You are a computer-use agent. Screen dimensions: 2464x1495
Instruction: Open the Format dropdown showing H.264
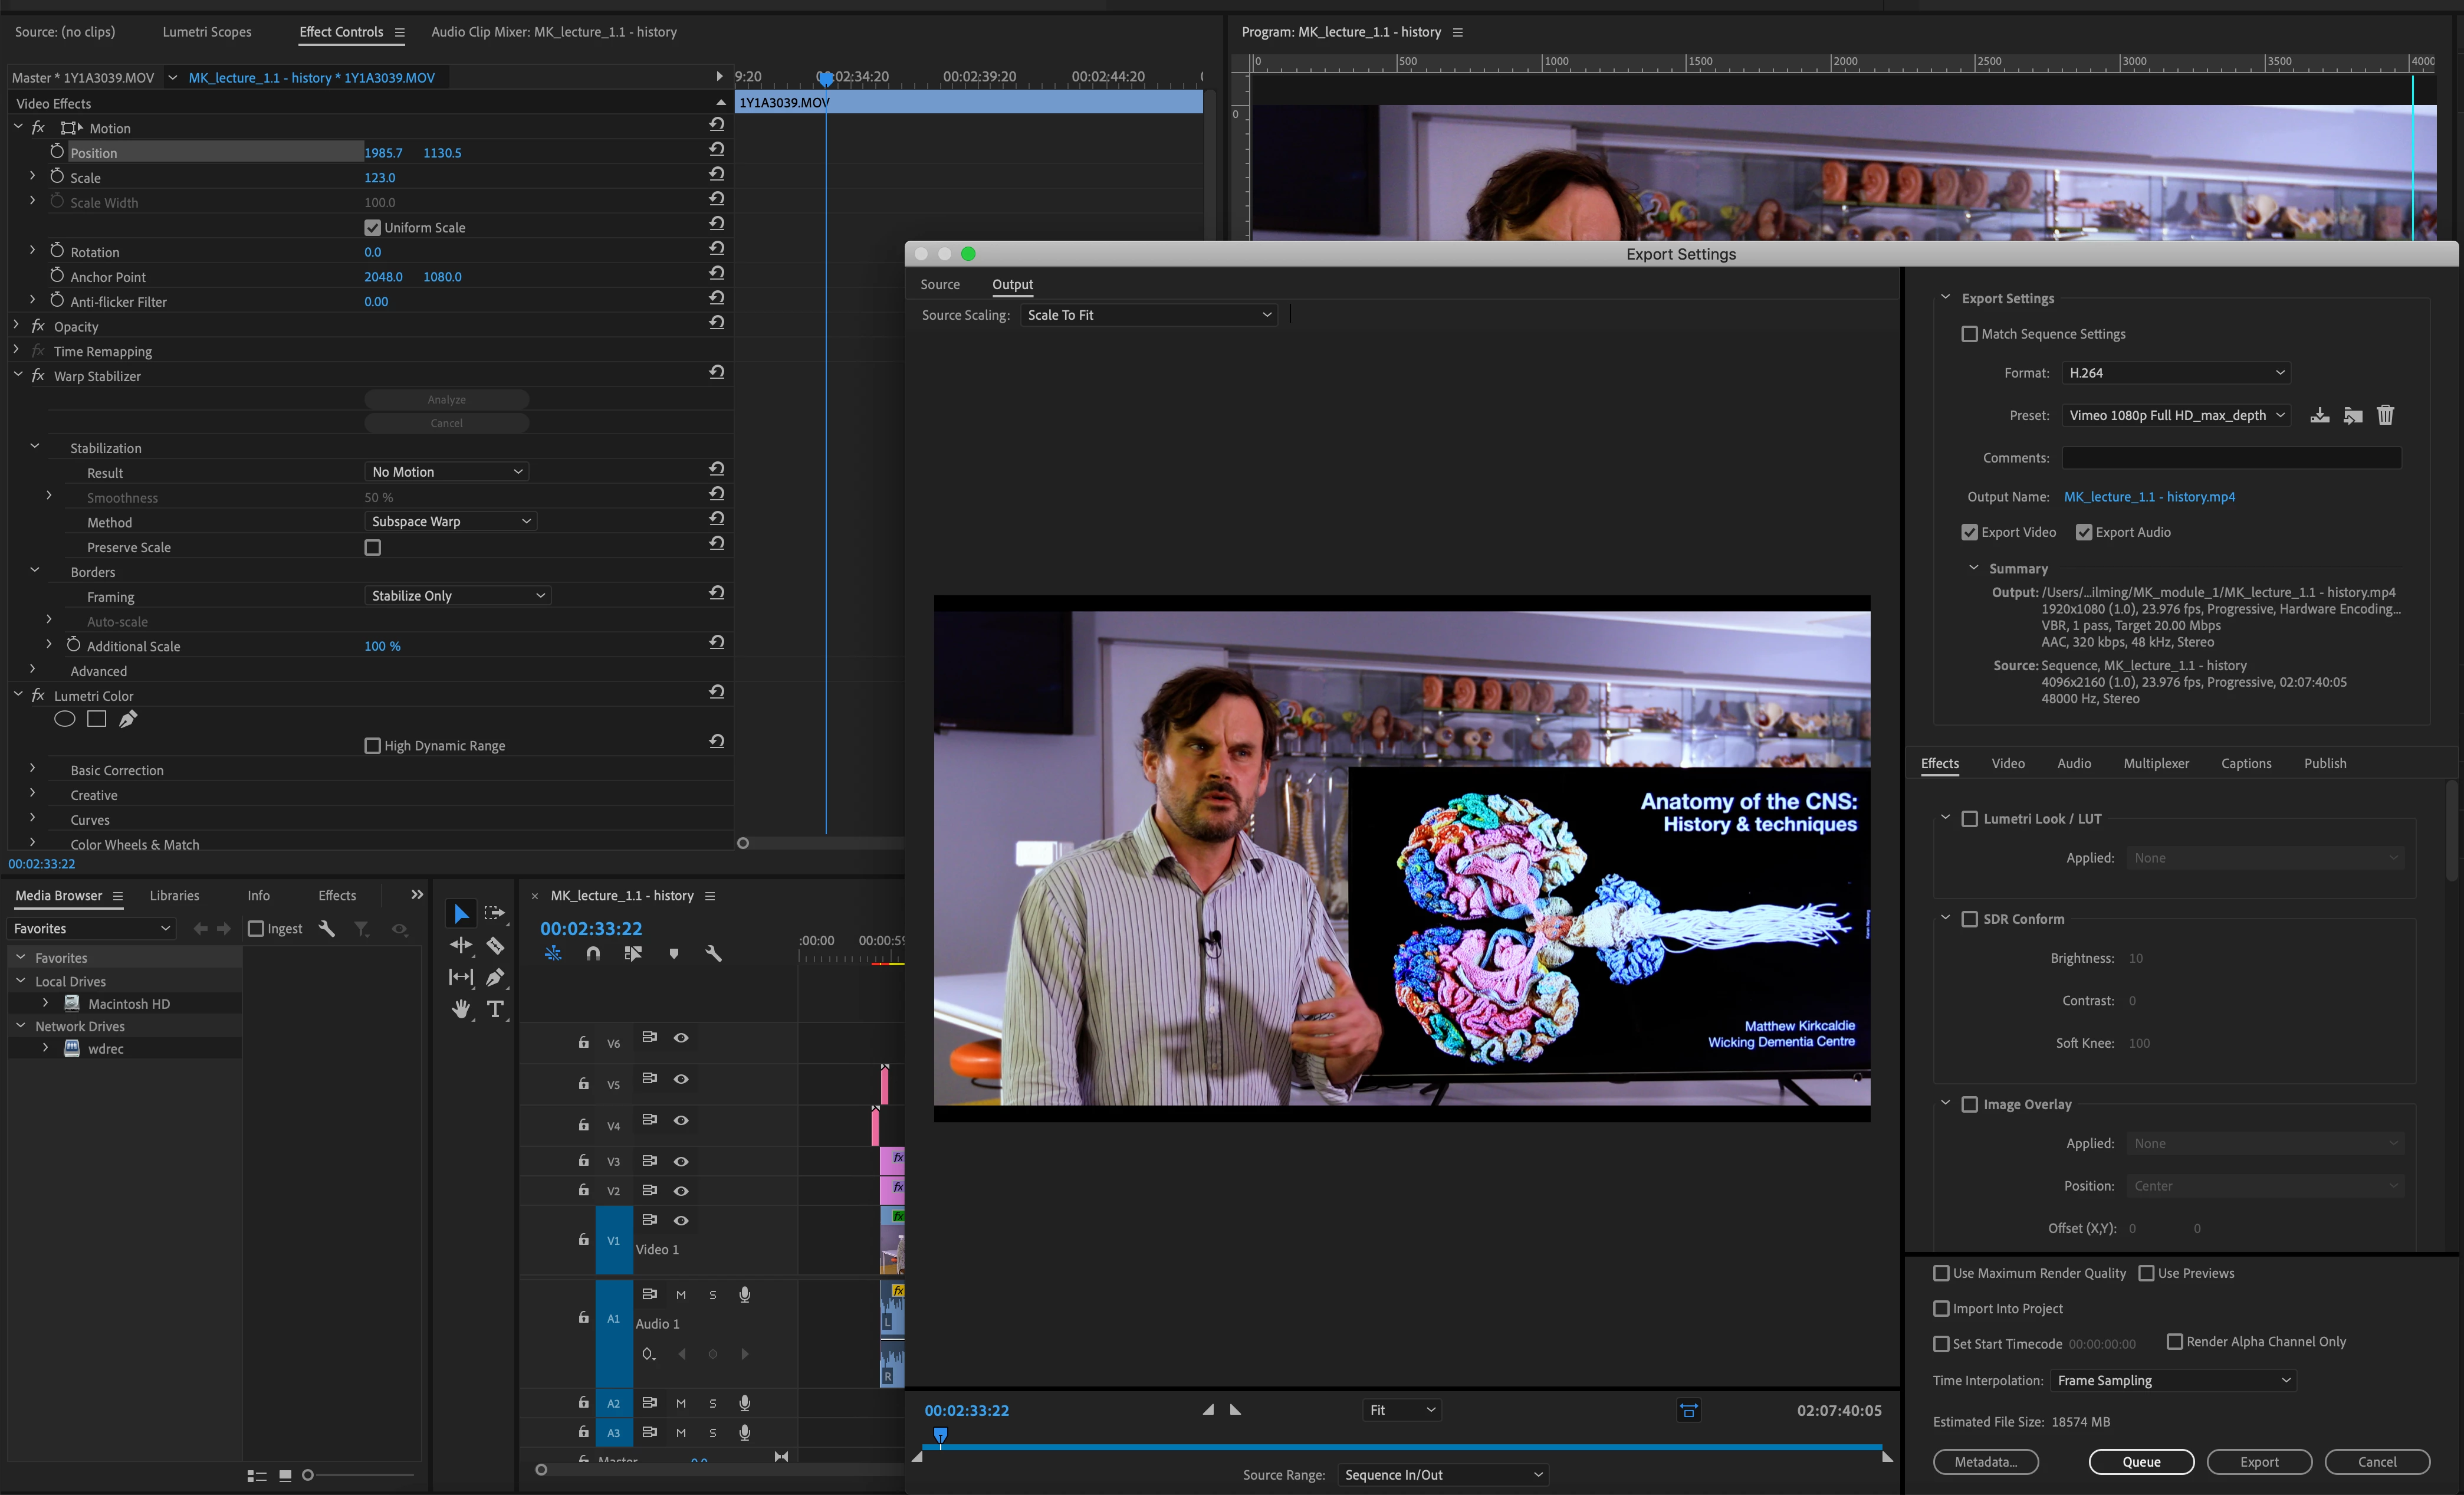tap(2175, 373)
